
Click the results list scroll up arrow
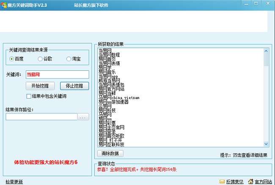[x=266, y=51]
